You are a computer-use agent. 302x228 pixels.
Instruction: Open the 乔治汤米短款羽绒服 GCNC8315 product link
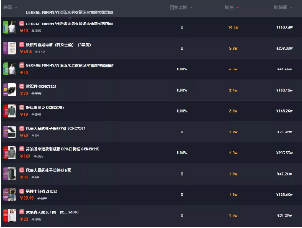(63, 149)
